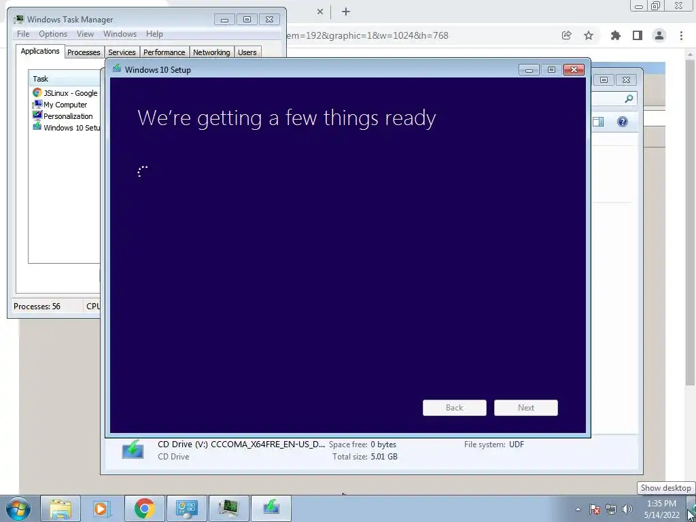
Task: Click the Windows 10 Setup title icon
Action: [117, 69]
